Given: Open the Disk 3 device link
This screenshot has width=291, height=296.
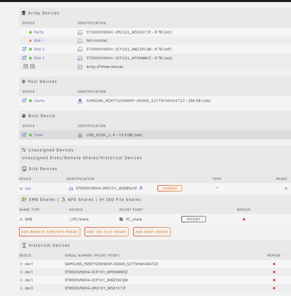Looking at the screenshot, I should (x=39, y=58).
